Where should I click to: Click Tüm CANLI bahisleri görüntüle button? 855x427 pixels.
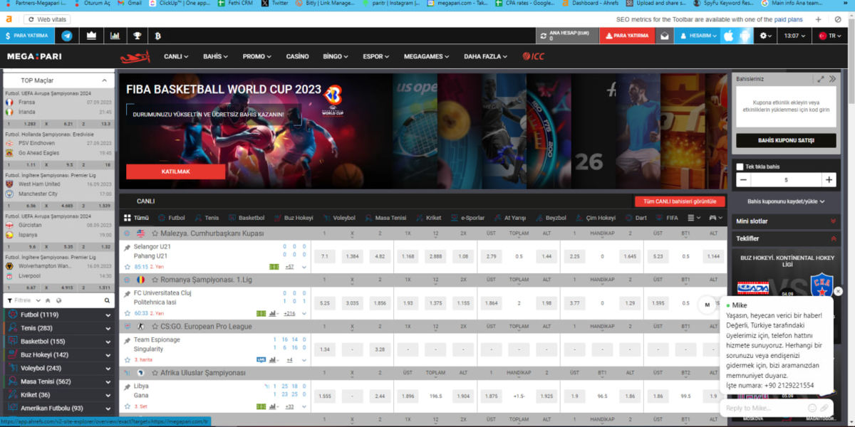click(680, 201)
